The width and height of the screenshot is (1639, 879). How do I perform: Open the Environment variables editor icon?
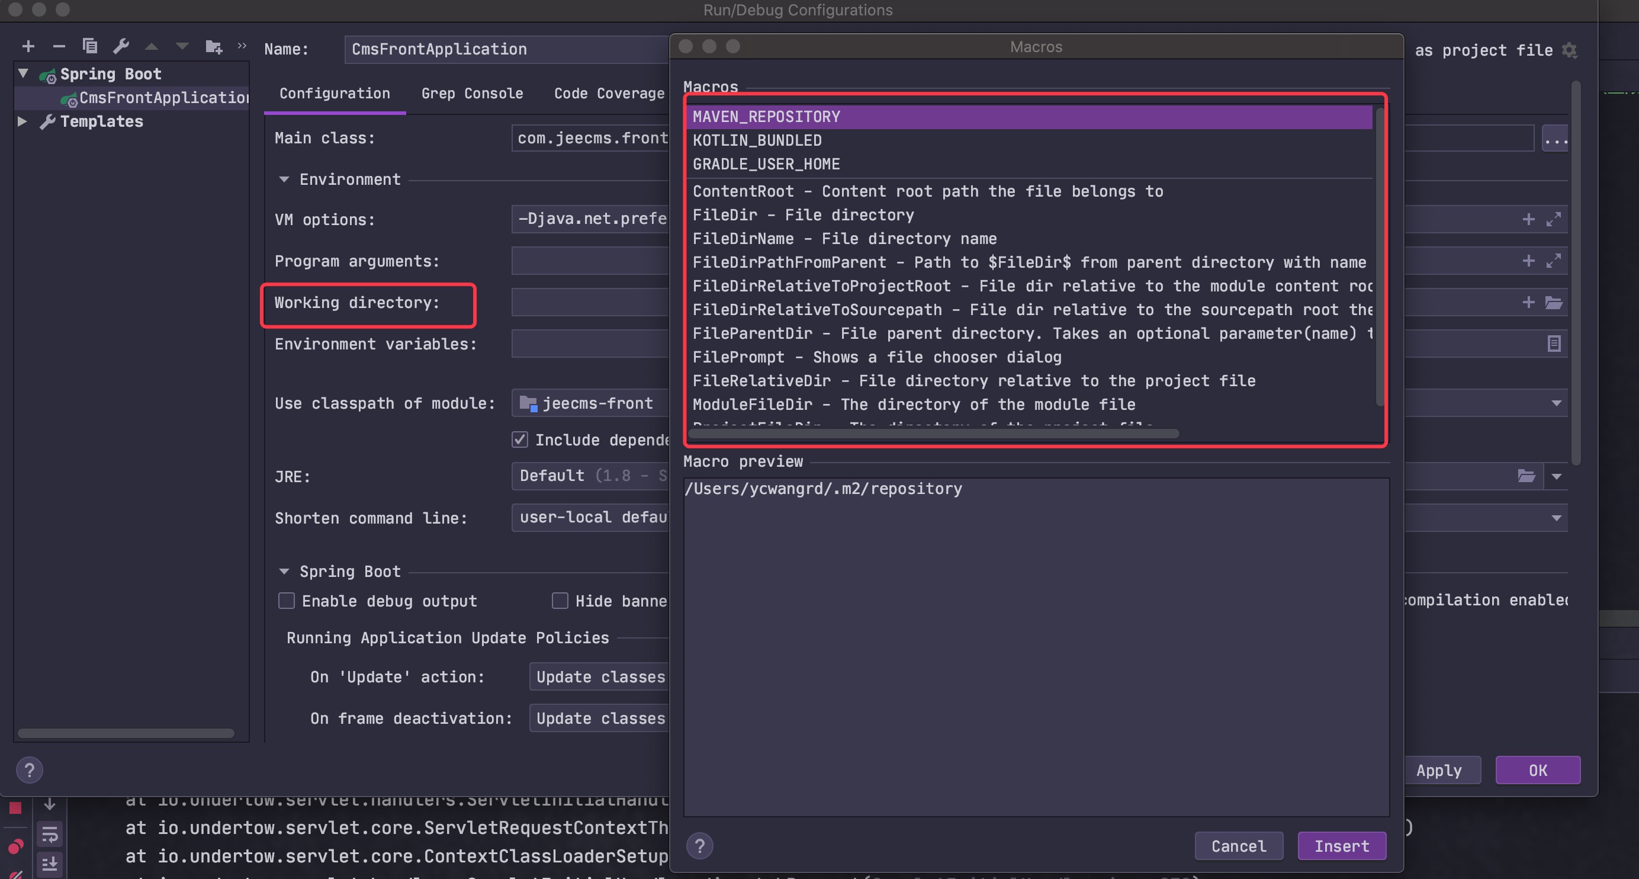click(x=1553, y=344)
